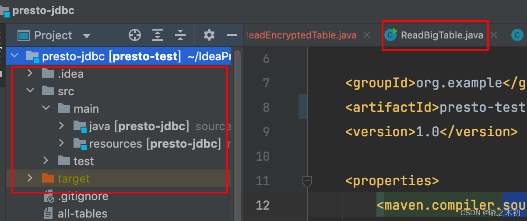Select the all-tables file
Image resolution: width=527 pixels, height=221 pixels.
tap(82, 214)
